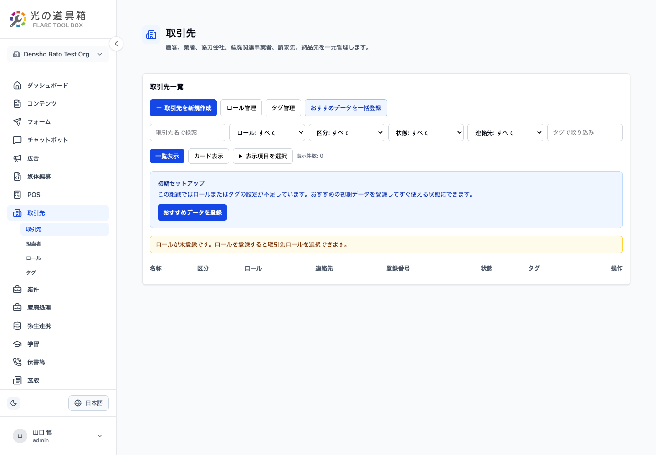Click the チャットボット speech bubble icon

coord(17,140)
